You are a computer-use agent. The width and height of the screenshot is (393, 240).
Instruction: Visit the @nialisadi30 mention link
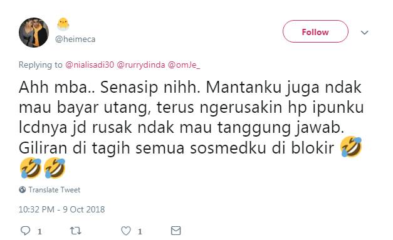pyautogui.click(x=90, y=65)
